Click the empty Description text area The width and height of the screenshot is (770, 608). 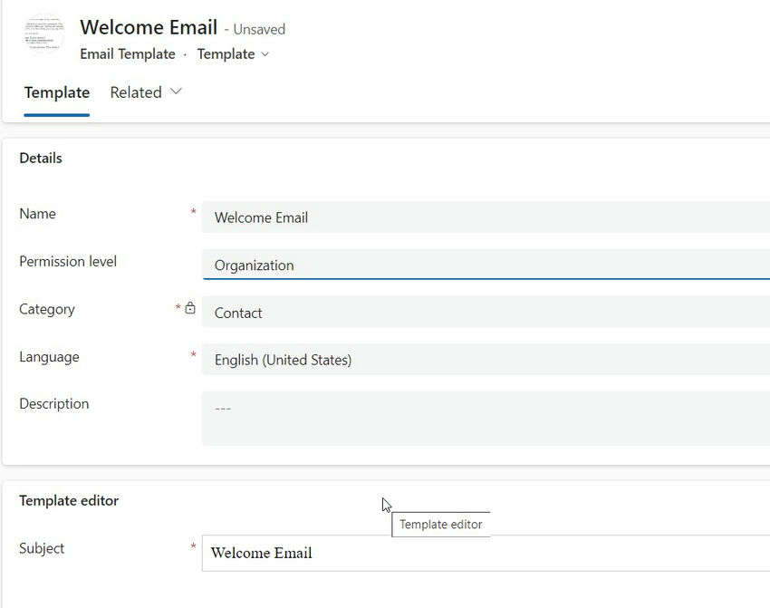pos(486,418)
